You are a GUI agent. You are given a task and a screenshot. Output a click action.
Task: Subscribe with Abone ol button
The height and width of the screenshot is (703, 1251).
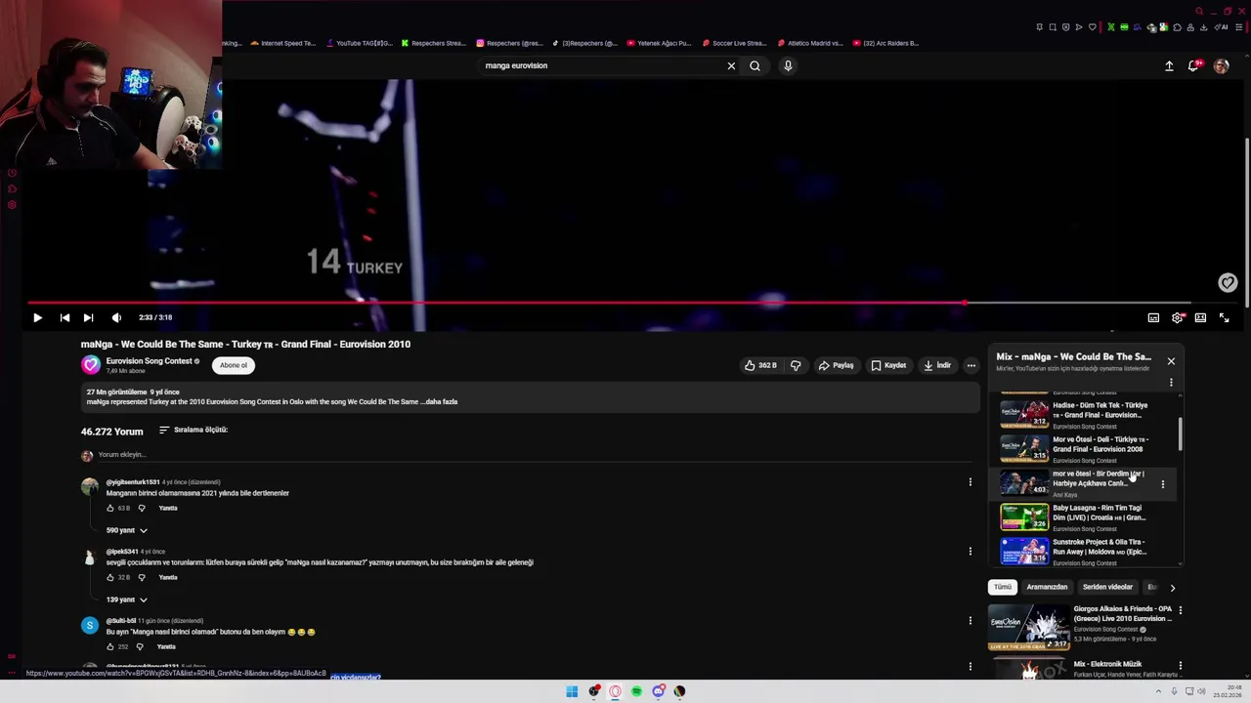tap(234, 365)
